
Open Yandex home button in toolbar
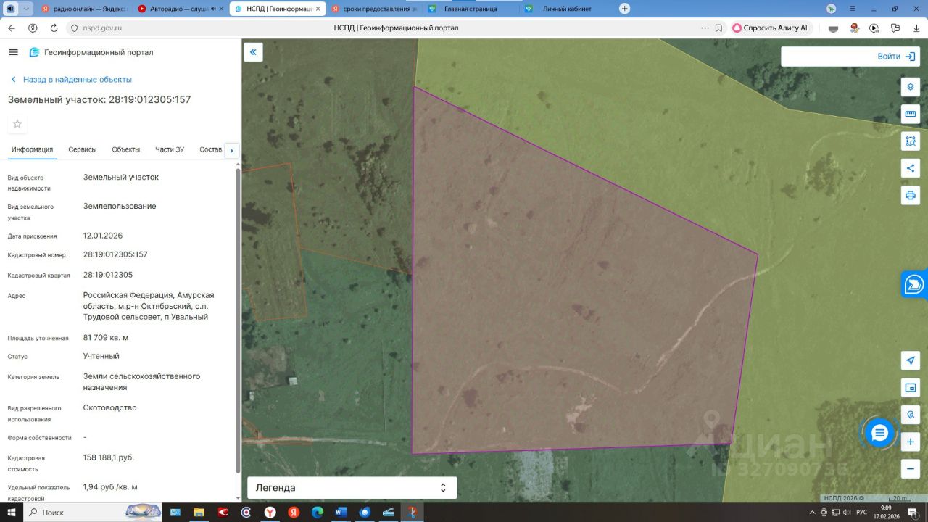(x=33, y=28)
